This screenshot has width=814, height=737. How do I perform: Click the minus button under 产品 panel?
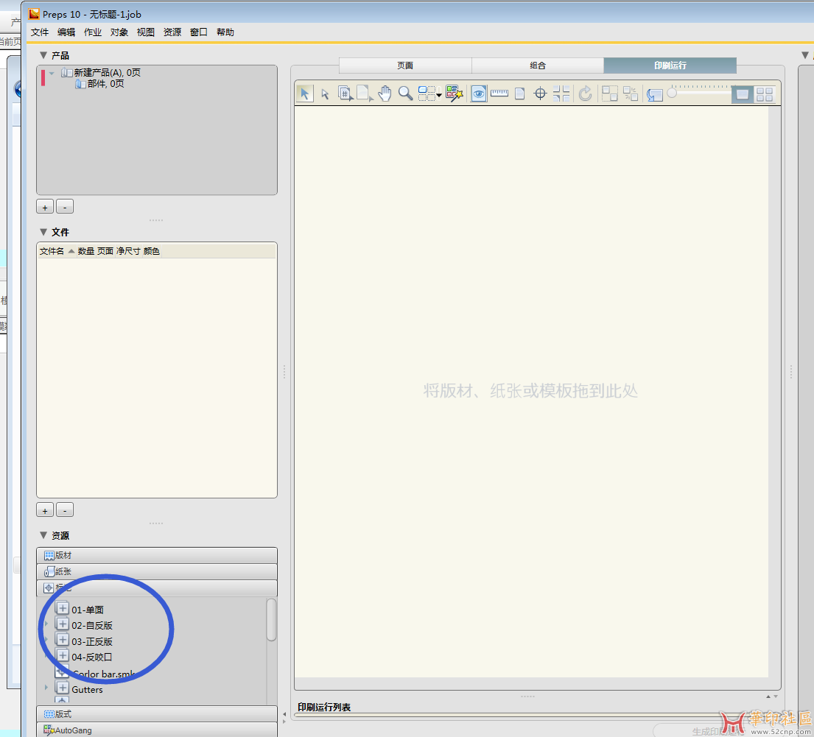(x=64, y=207)
